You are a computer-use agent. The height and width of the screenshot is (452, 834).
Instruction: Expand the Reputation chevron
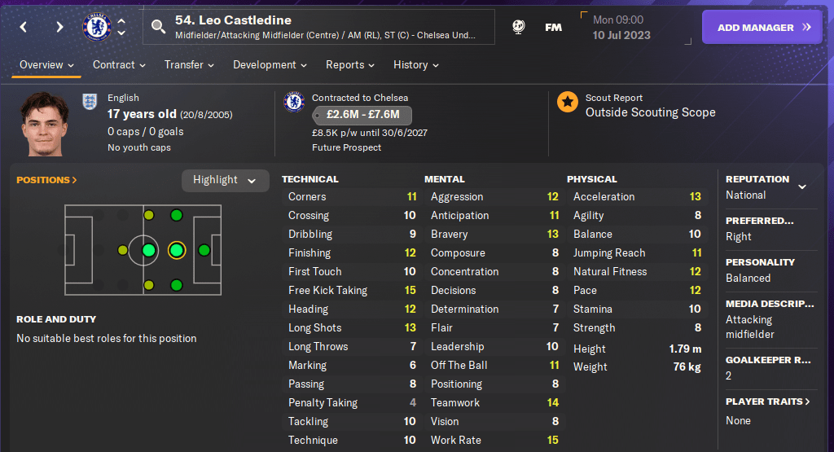click(802, 187)
